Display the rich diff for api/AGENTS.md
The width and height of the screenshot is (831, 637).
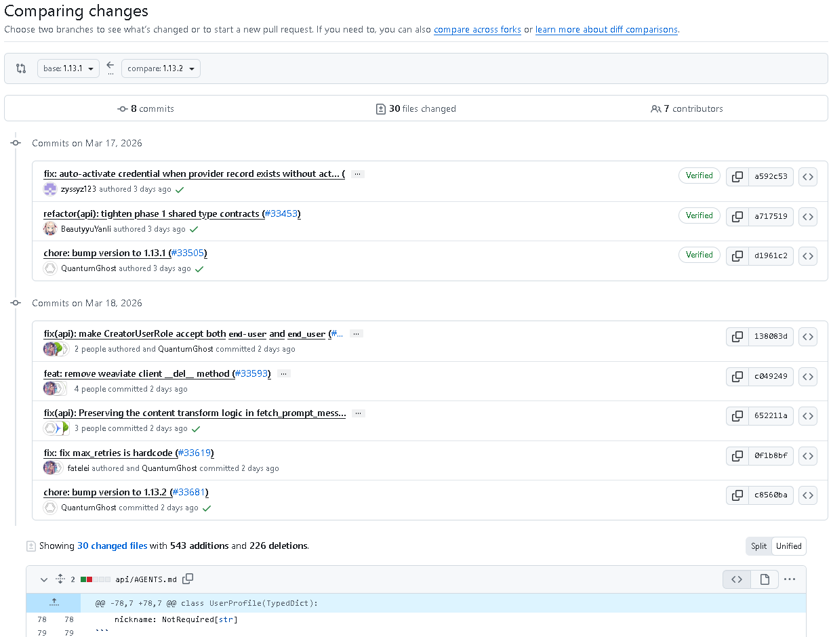pos(765,579)
